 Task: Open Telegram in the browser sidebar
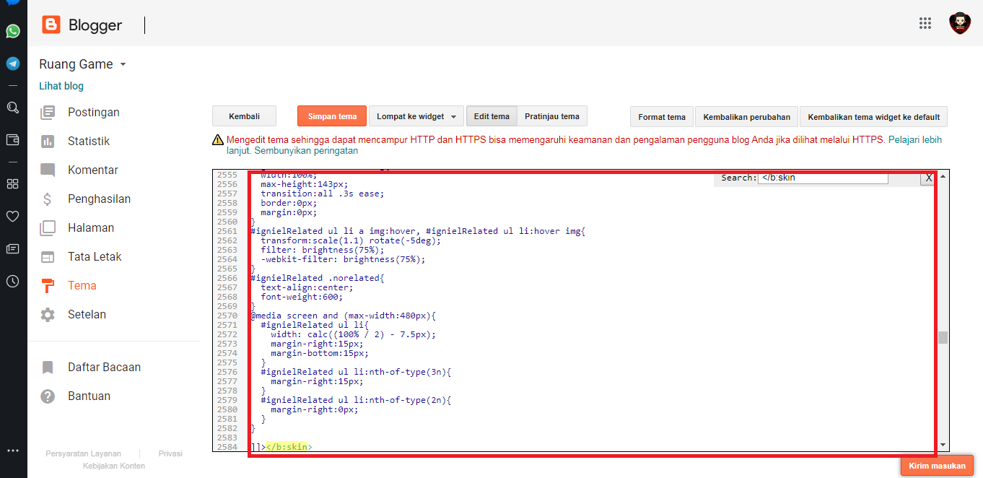pyautogui.click(x=13, y=64)
